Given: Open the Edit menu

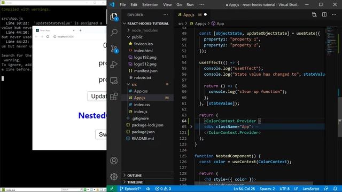Looking at the screenshot, I should [x=134, y=5].
